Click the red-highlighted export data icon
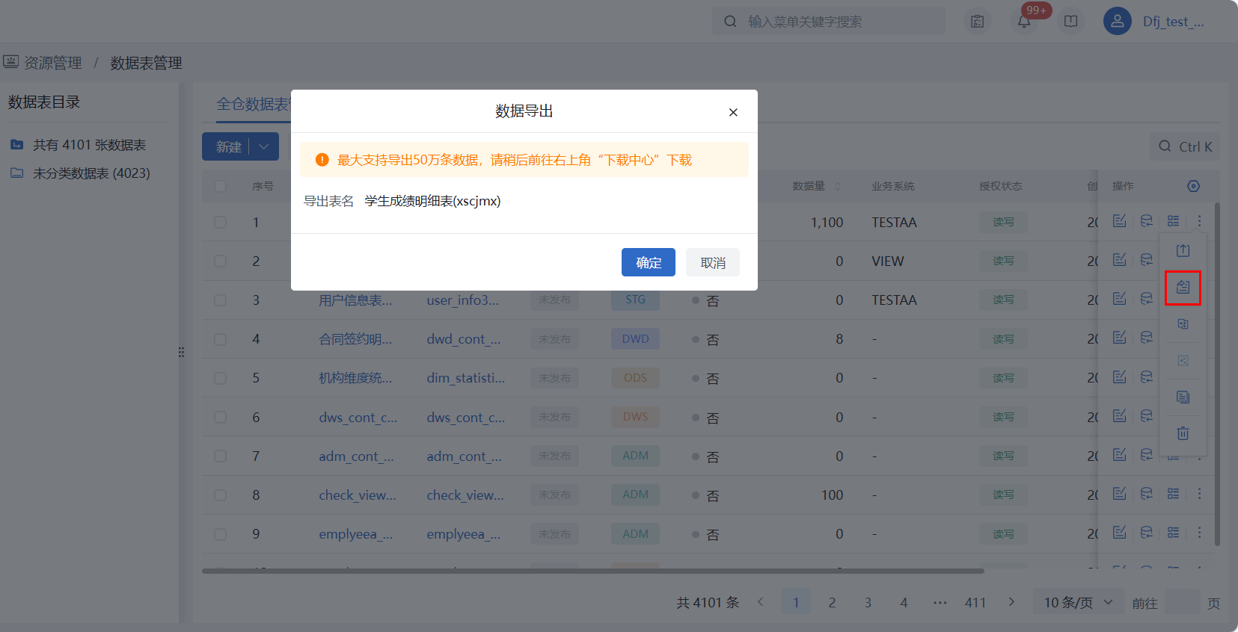Image resolution: width=1238 pixels, height=632 pixels. [1183, 288]
